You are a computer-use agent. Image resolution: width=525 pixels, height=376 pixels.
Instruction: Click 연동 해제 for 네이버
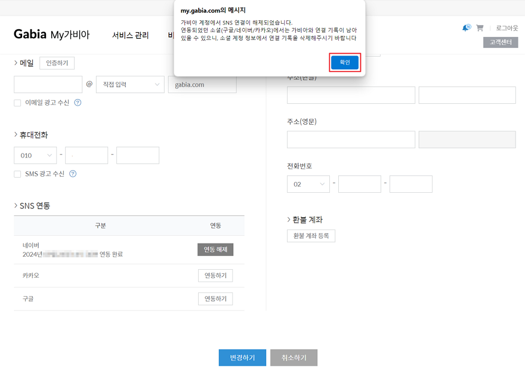click(215, 249)
